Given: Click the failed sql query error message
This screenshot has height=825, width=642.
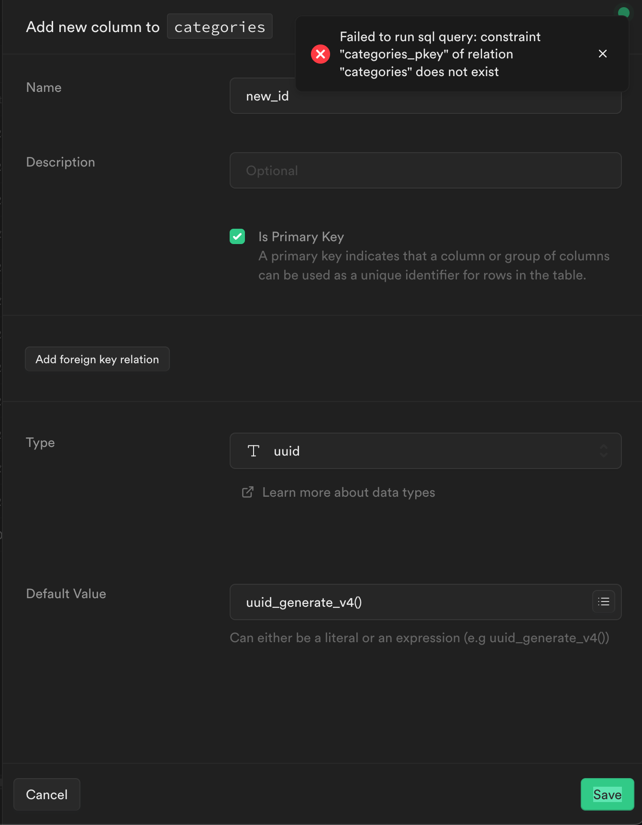Looking at the screenshot, I should [440, 54].
